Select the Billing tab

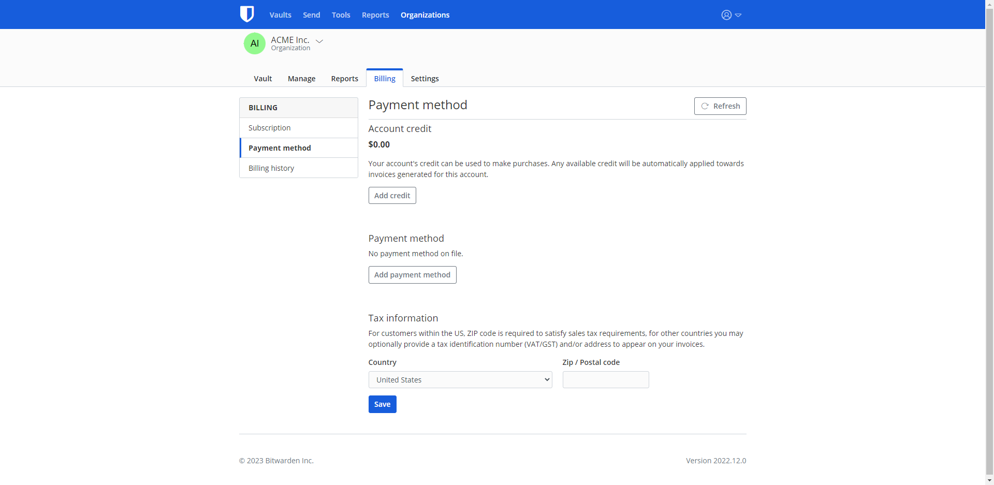(x=385, y=78)
